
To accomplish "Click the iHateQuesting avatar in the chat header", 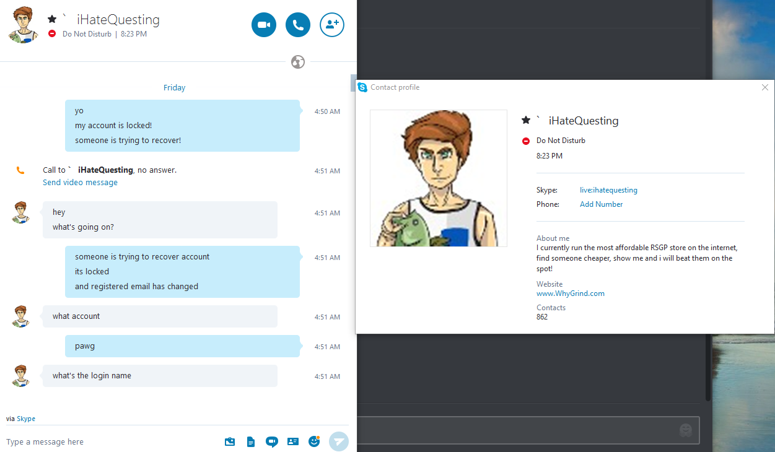I will [x=24, y=25].
